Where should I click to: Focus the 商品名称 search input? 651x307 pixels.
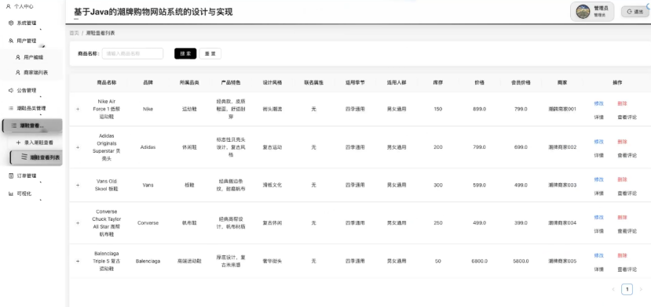(133, 53)
